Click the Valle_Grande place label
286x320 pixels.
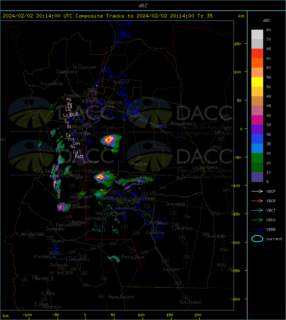click(x=110, y=213)
